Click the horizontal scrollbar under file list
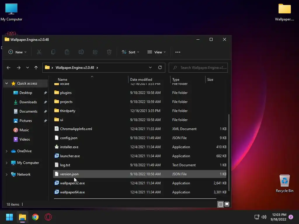 (135, 198)
